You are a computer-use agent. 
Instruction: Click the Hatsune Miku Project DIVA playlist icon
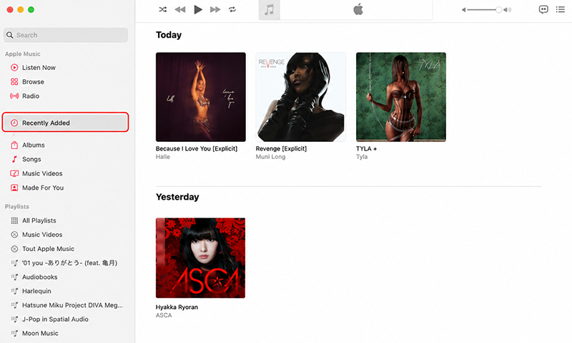coord(14,305)
